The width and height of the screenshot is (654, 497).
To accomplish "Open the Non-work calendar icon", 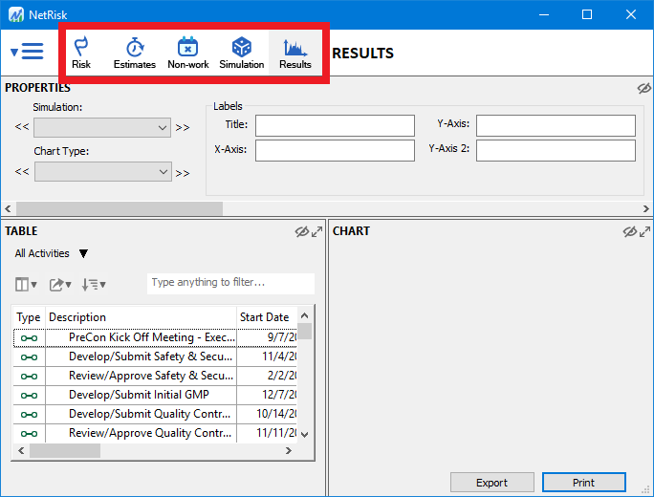I will [x=188, y=53].
